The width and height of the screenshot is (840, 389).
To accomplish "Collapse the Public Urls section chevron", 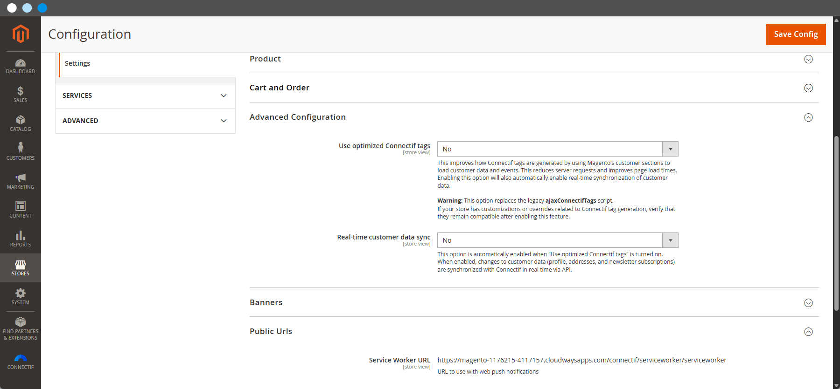I will pos(809,332).
